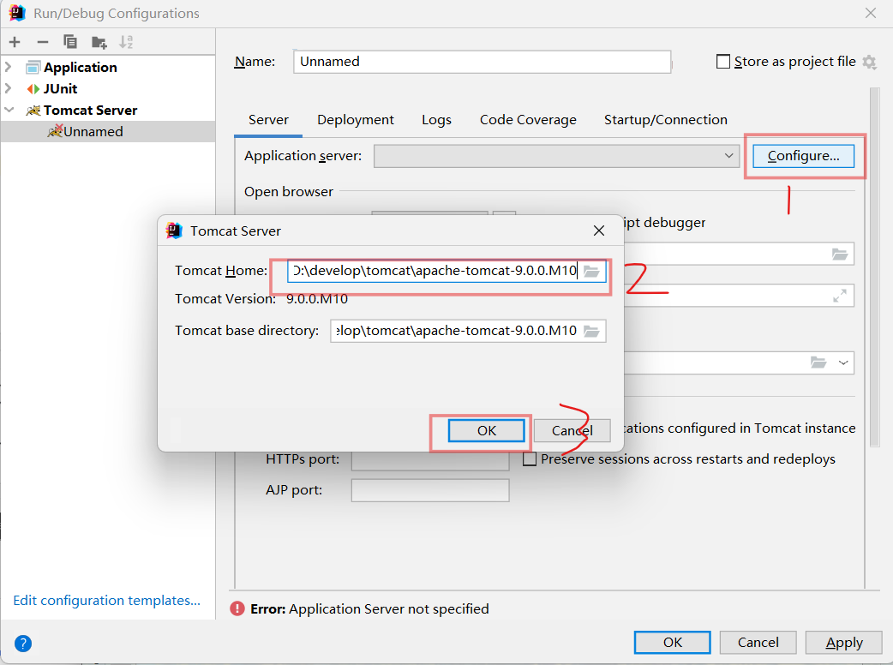
Task: Click the Name input field
Action: click(x=482, y=62)
